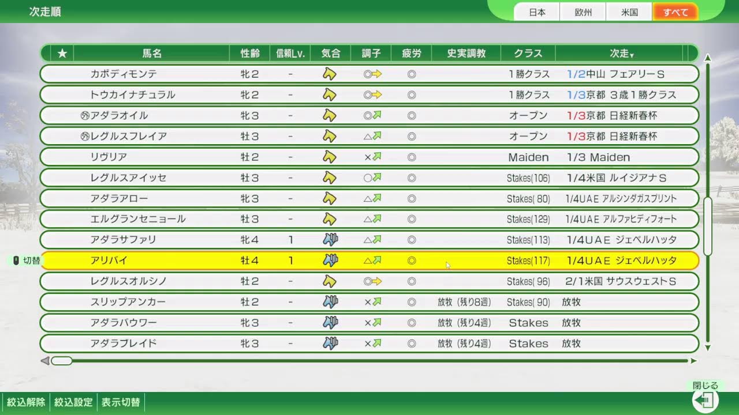Click next race text 1/2中山 フェアリーS
This screenshot has width=739, height=415.
tap(616, 74)
